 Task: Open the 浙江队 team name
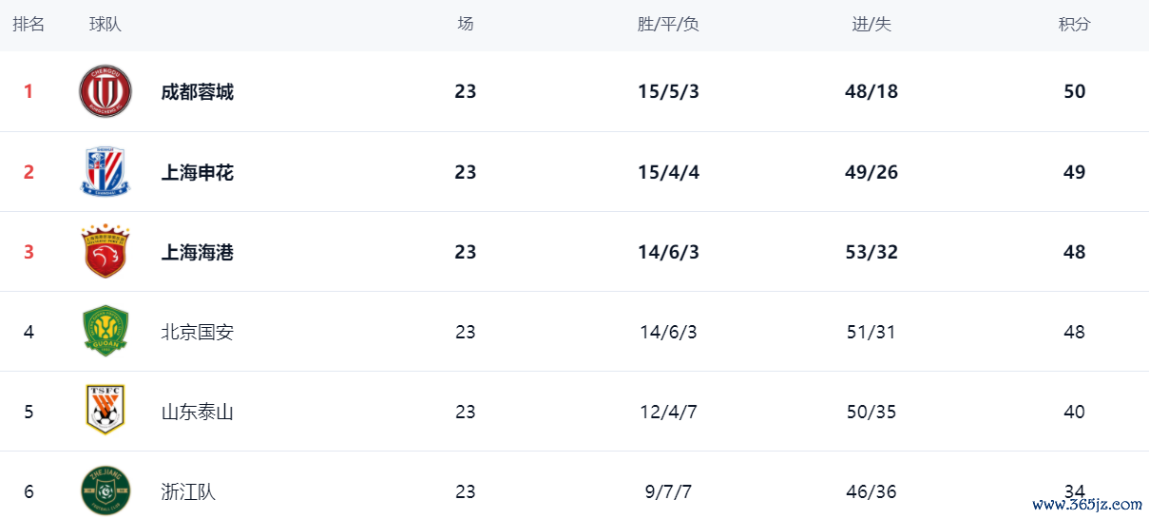tap(188, 491)
